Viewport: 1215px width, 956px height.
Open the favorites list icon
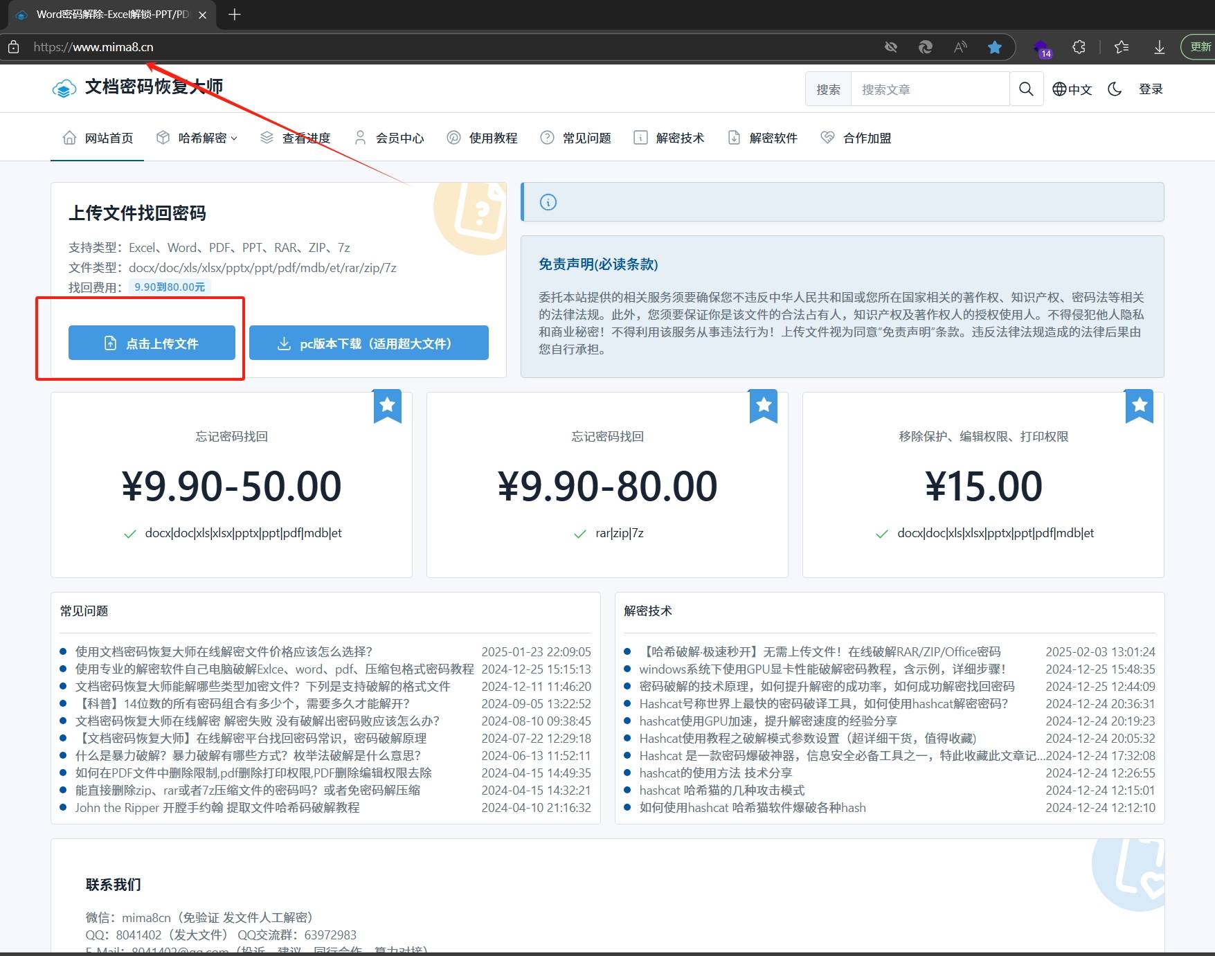(1122, 47)
